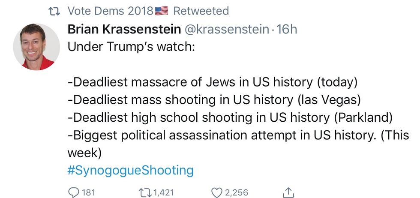Click the 2,256 like count
This screenshot has width=420, height=198.
click(x=237, y=192)
